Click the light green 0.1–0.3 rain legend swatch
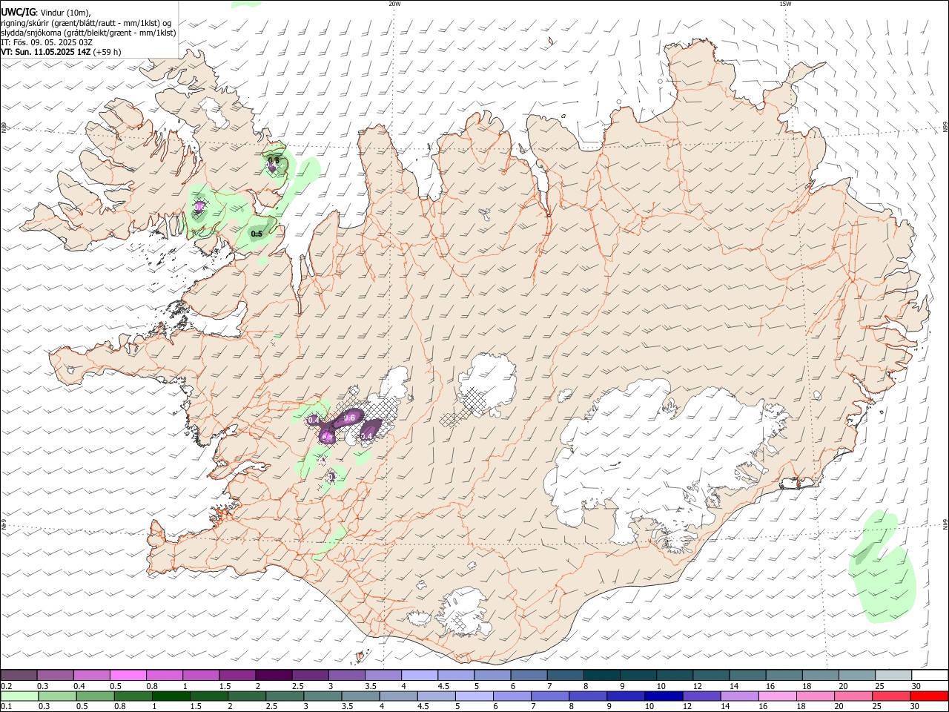Viewport: 949px width, 712px height. tap(19, 696)
